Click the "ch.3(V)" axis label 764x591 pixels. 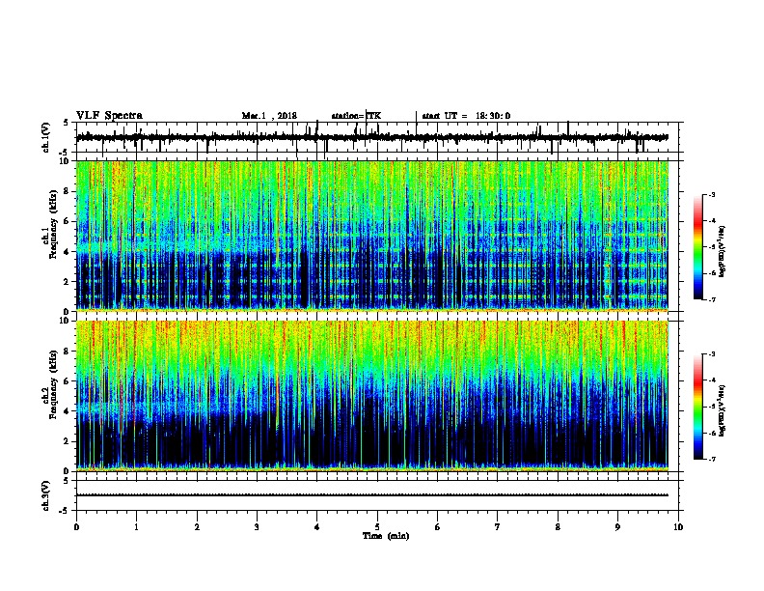(x=46, y=495)
